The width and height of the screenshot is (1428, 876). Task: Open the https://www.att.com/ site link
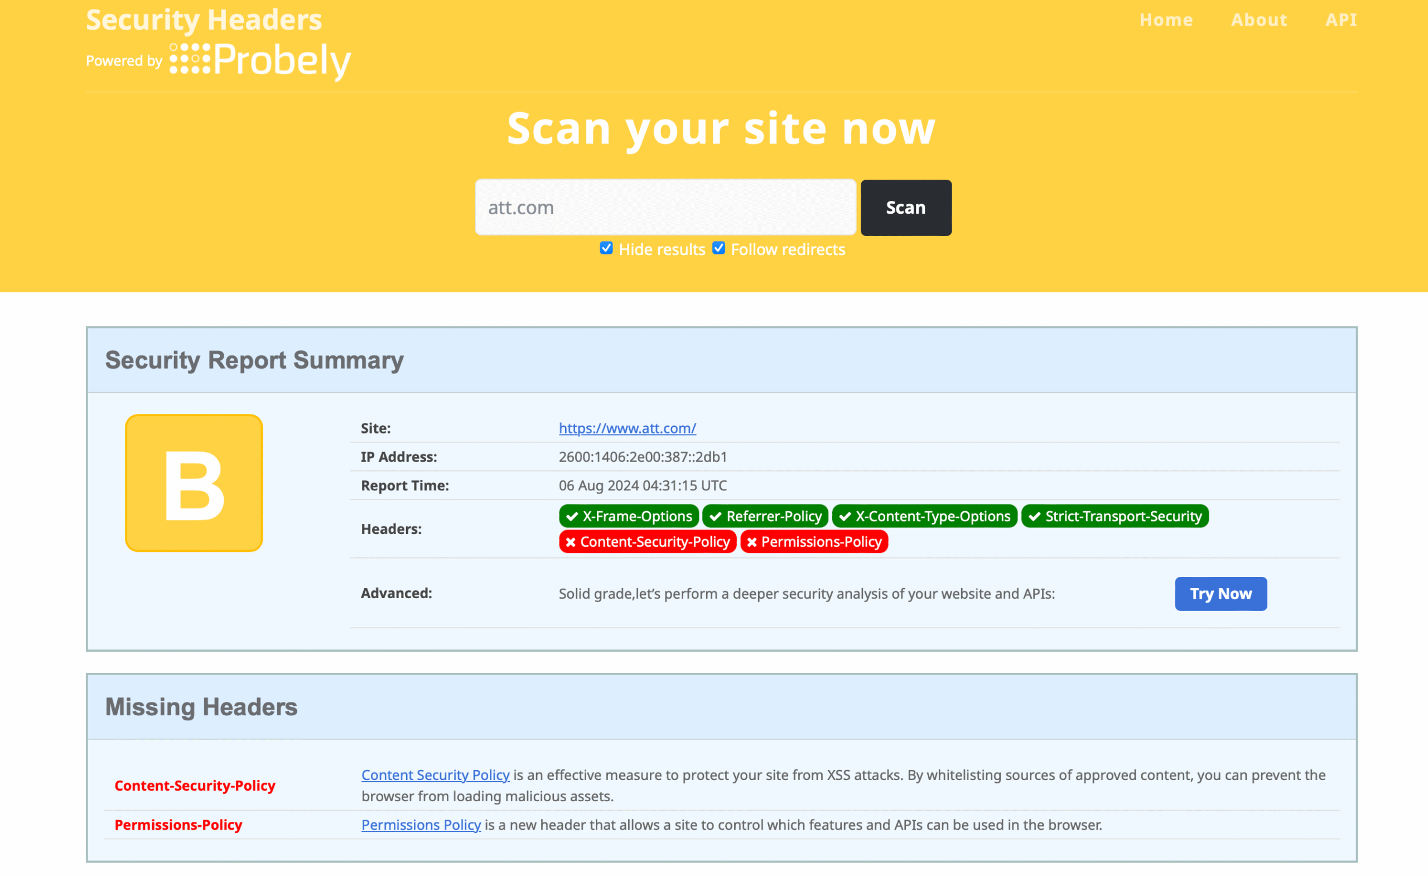coord(627,428)
